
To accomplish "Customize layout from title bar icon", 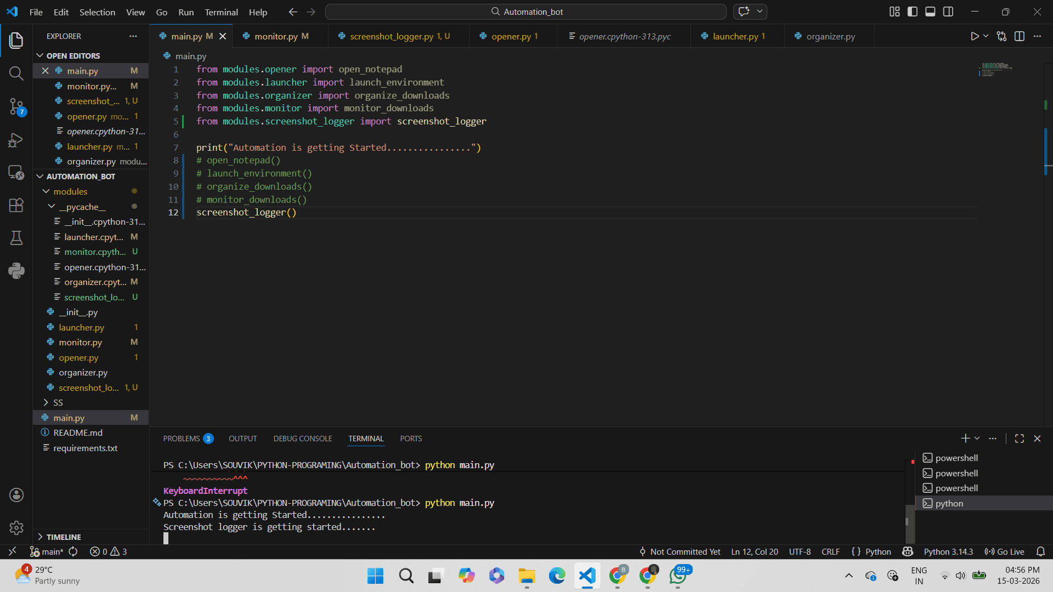I will pyautogui.click(x=895, y=12).
